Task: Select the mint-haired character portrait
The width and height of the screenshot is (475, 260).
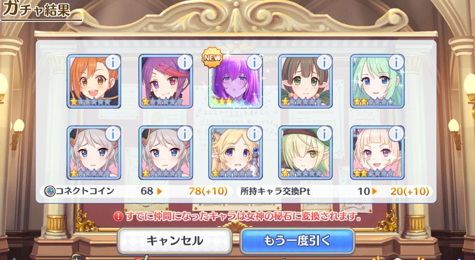Action: pyautogui.click(x=377, y=81)
